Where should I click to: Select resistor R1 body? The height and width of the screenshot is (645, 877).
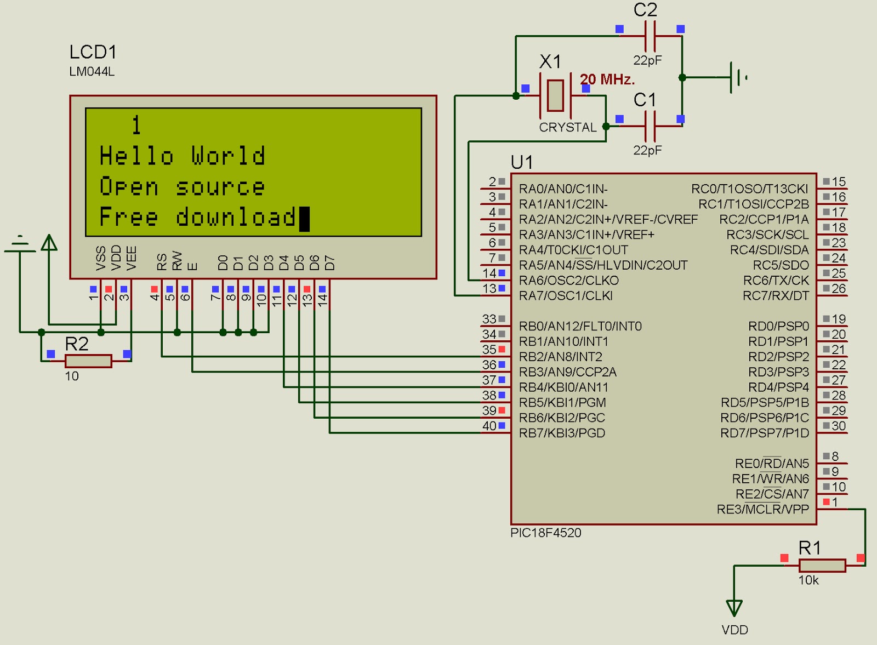coord(822,565)
